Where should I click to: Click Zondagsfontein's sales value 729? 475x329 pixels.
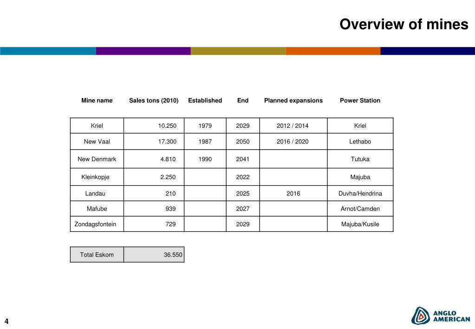(x=170, y=224)
